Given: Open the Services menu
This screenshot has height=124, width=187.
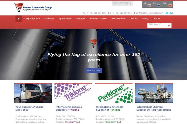Looking at the screenshot, I should (x=81, y=19).
